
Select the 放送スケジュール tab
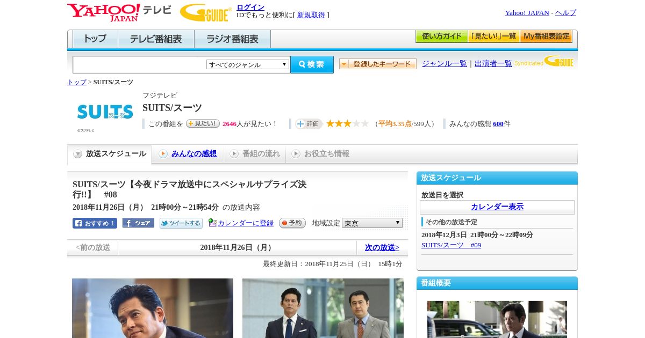tap(110, 154)
